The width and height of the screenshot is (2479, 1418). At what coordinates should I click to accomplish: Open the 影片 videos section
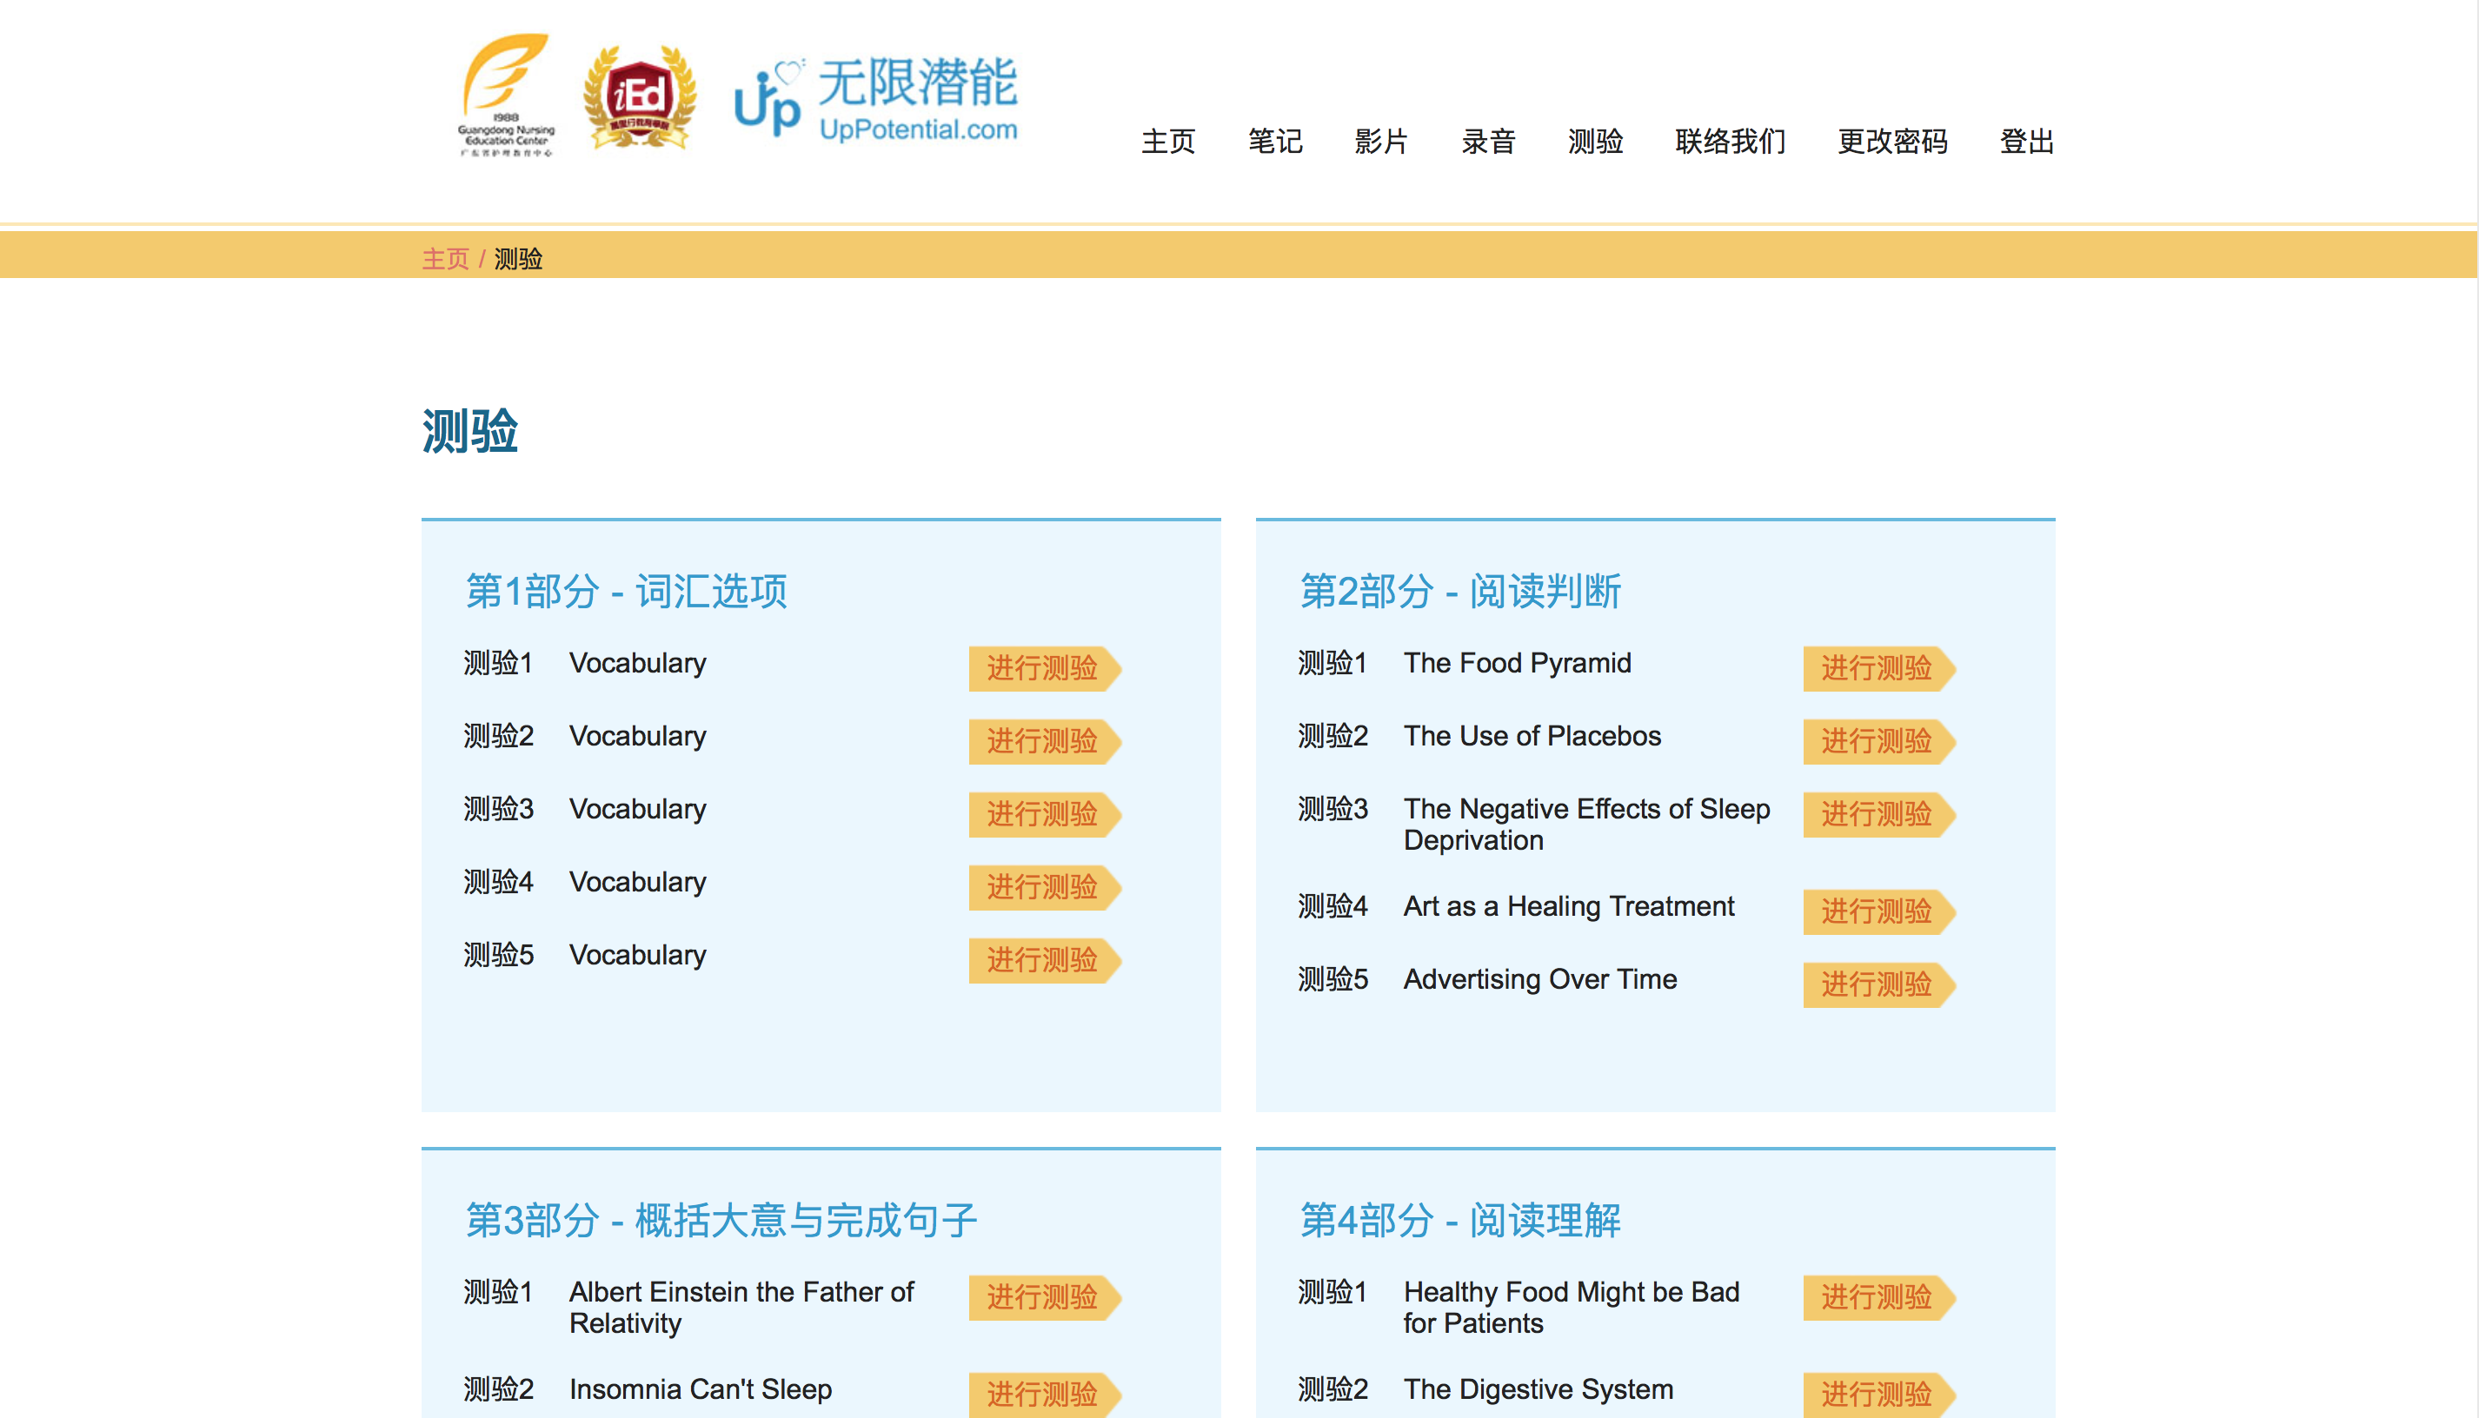(x=1380, y=142)
